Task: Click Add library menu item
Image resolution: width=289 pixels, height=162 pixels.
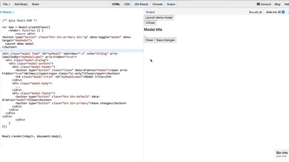Action: (21, 4)
